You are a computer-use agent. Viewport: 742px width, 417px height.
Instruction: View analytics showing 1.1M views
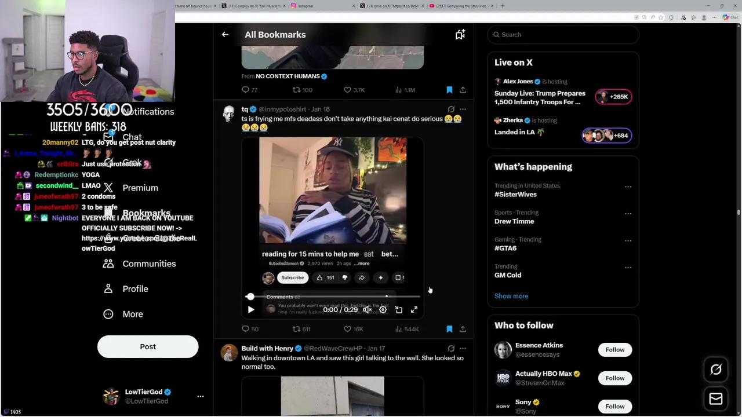point(405,90)
